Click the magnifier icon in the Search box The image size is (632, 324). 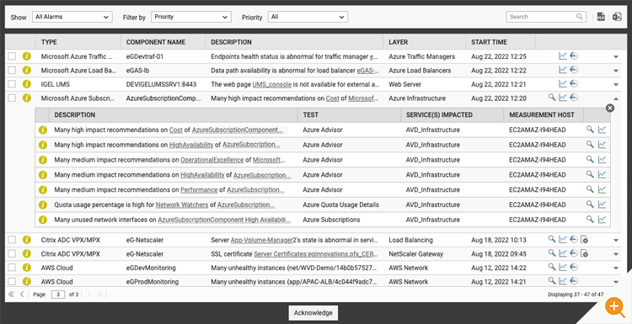point(579,17)
